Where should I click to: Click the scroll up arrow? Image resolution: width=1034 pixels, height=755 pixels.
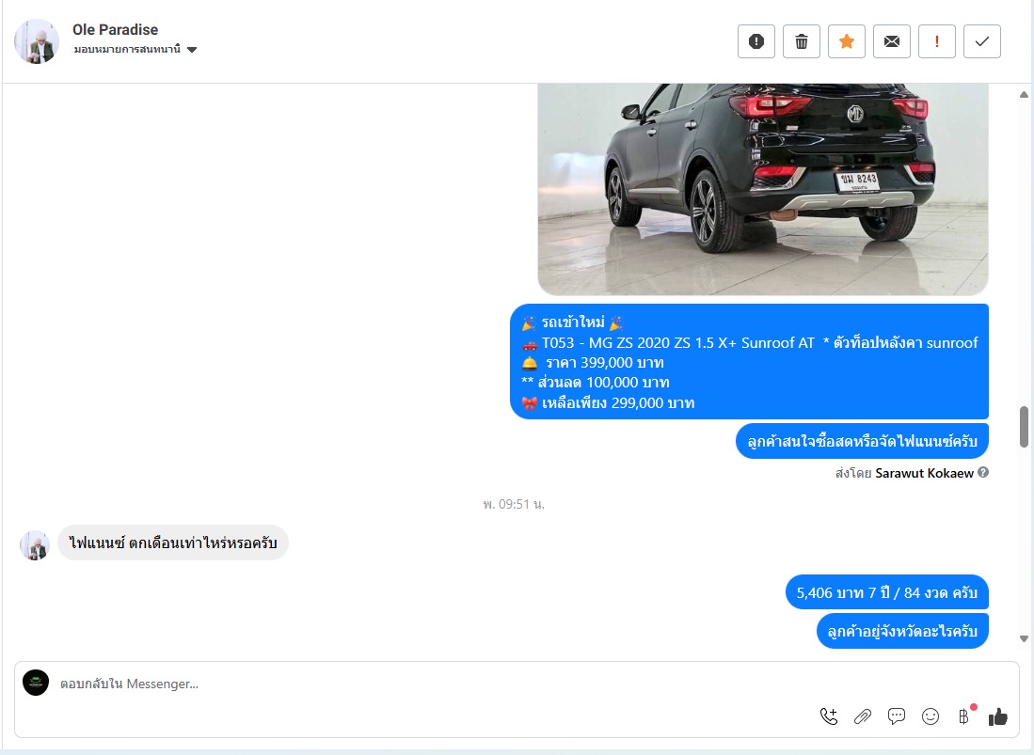pos(1024,95)
